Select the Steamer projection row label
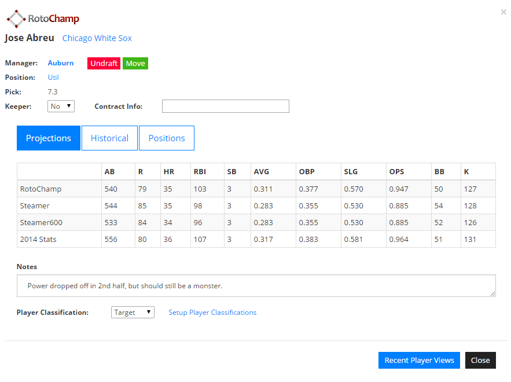Image resolution: width=511 pixels, height=382 pixels. click(35, 206)
